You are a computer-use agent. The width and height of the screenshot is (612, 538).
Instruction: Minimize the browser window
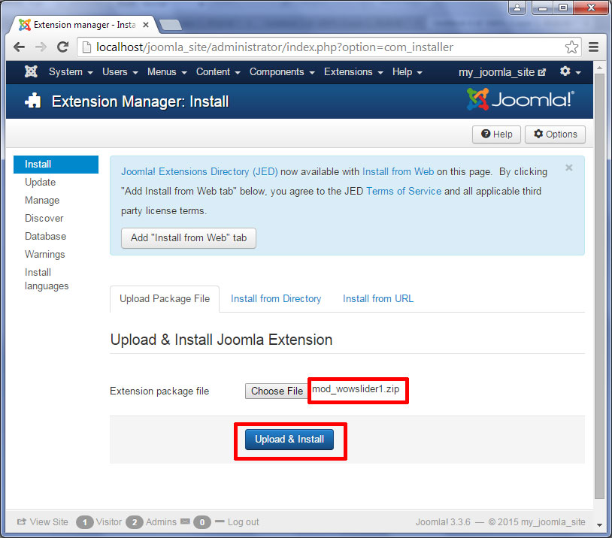coord(542,8)
